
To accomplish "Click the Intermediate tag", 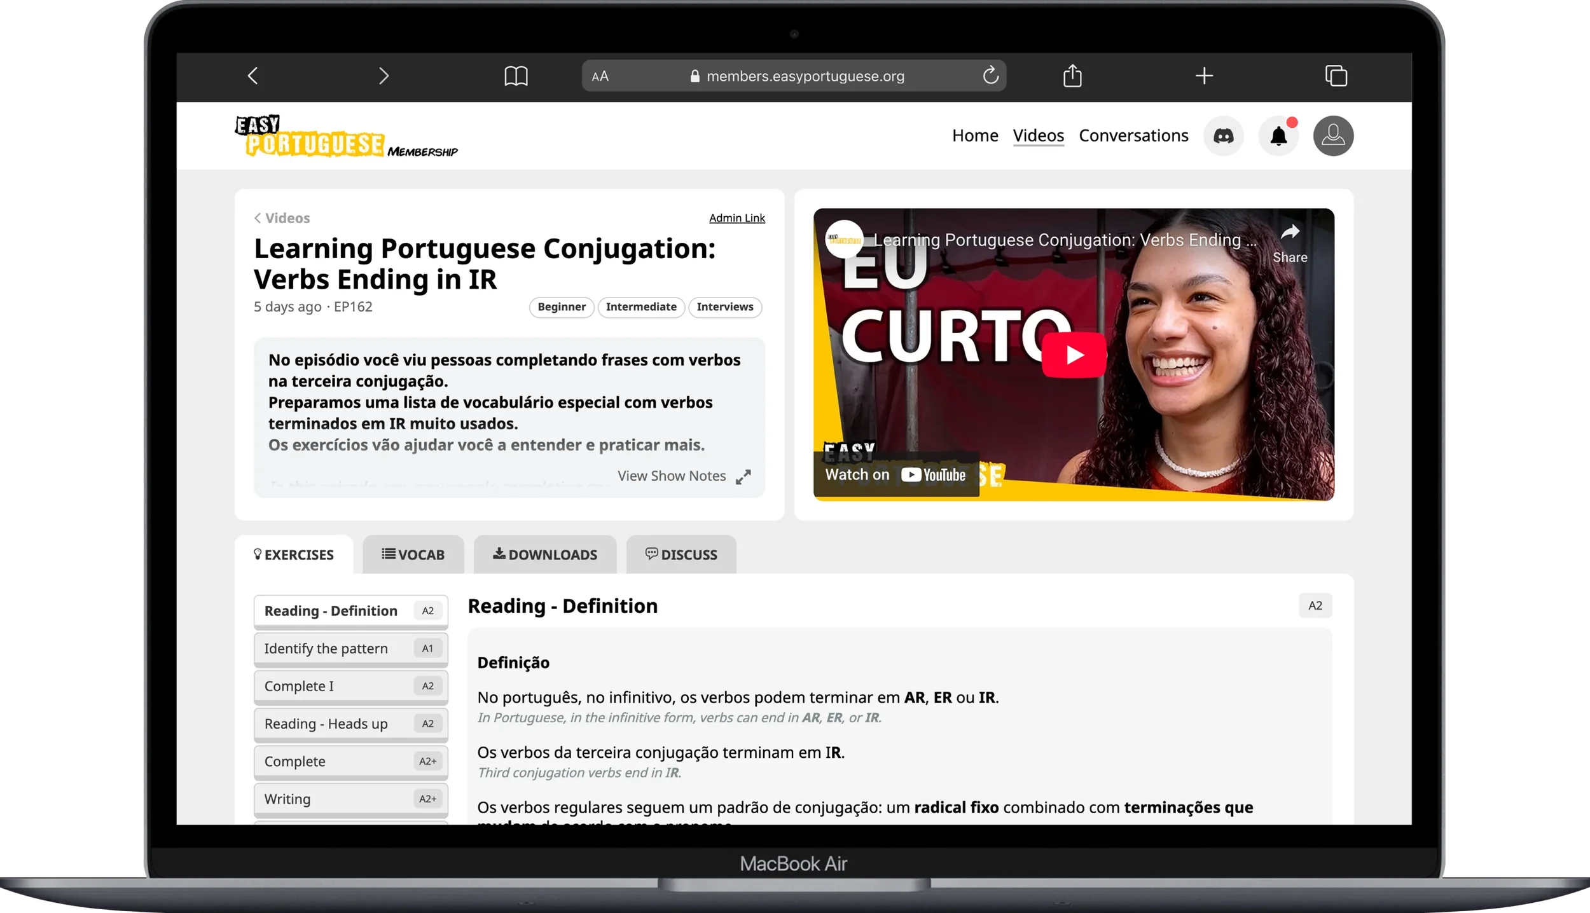I will [x=640, y=307].
